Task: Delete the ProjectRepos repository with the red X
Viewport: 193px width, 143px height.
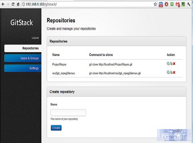Action: pyautogui.click(x=174, y=63)
